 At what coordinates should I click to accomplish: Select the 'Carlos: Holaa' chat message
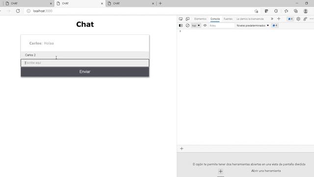pos(41,43)
